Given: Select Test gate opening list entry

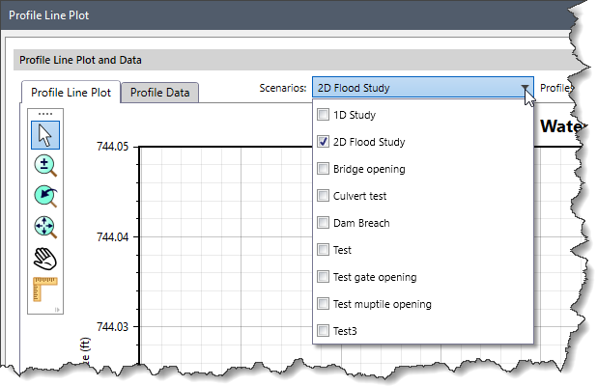Looking at the screenshot, I should click(375, 277).
